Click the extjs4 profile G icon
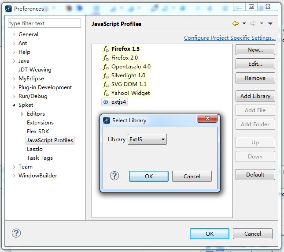 pyautogui.click(x=106, y=102)
